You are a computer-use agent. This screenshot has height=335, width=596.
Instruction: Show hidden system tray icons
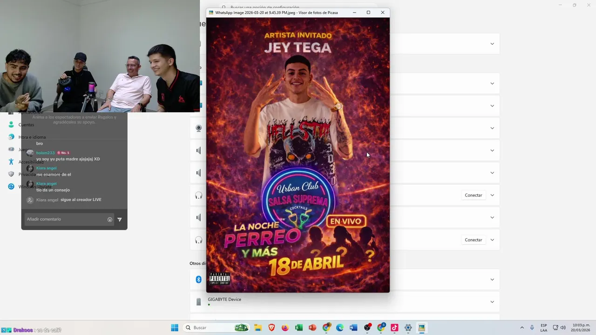click(521, 328)
